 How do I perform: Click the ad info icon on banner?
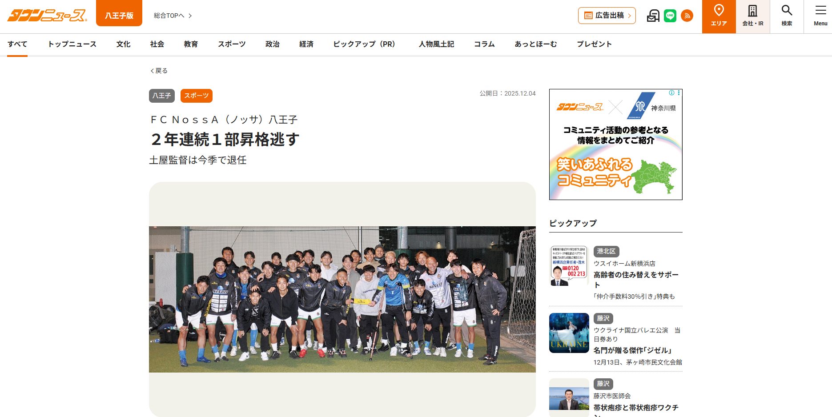[671, 93]
